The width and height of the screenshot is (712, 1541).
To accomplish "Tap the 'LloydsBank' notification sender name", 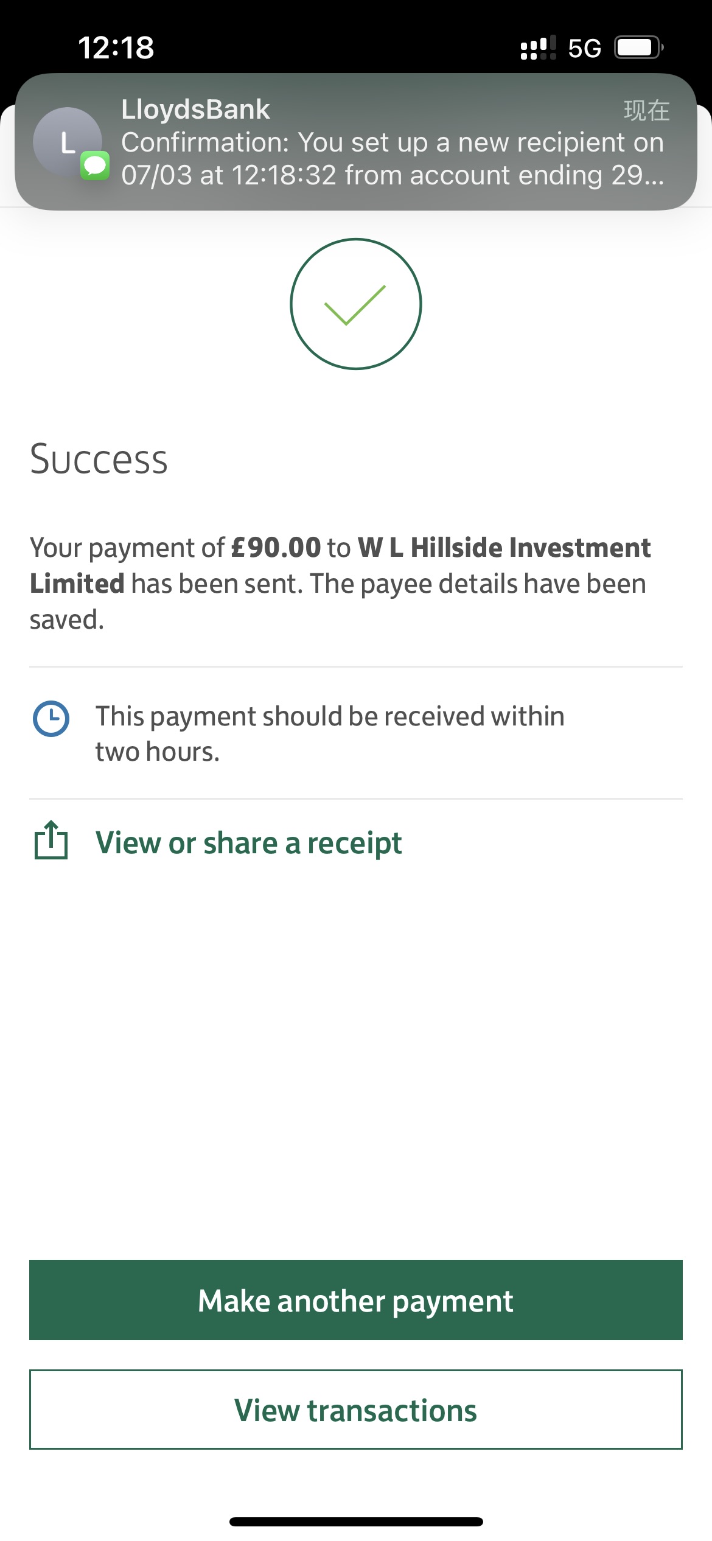I will pos(195,110).
